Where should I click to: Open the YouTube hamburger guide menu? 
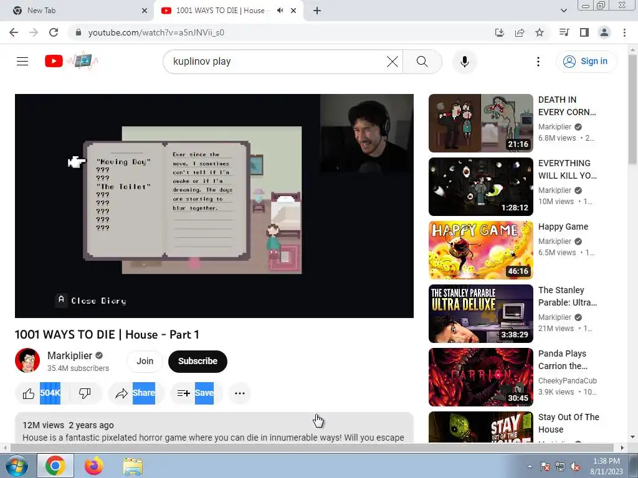[x=22, y=62]
